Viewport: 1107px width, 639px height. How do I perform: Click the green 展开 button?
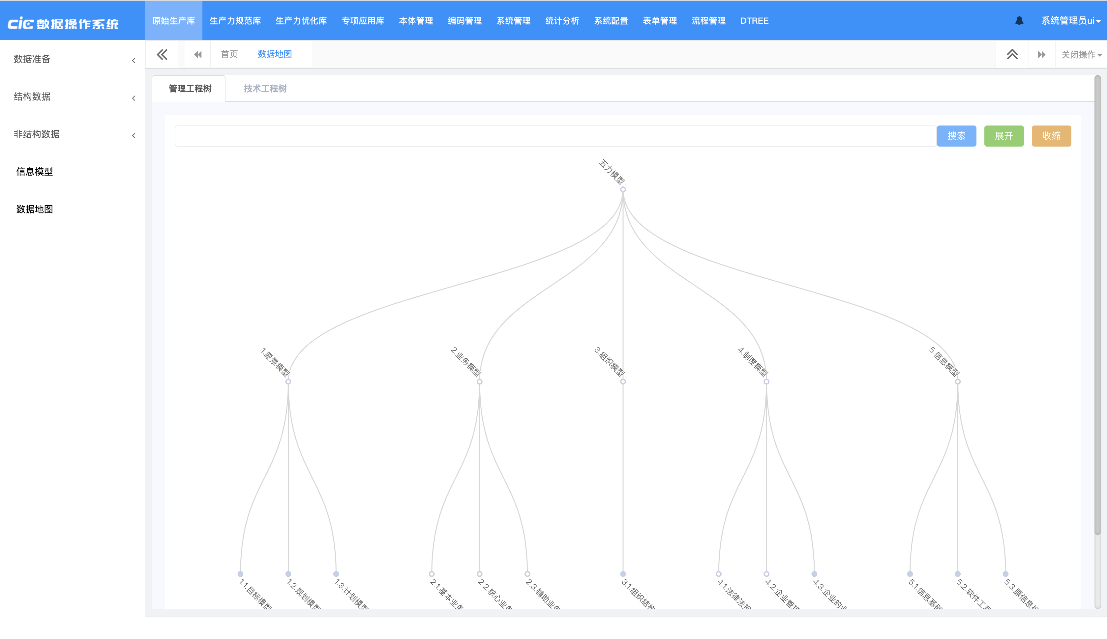pyautogui.click(x=1004, y=136)
